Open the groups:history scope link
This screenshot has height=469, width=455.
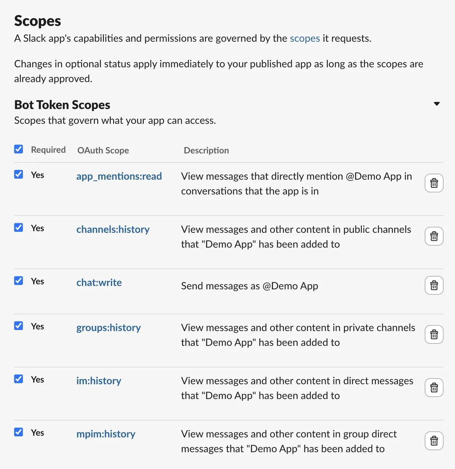tap(108, 328)
